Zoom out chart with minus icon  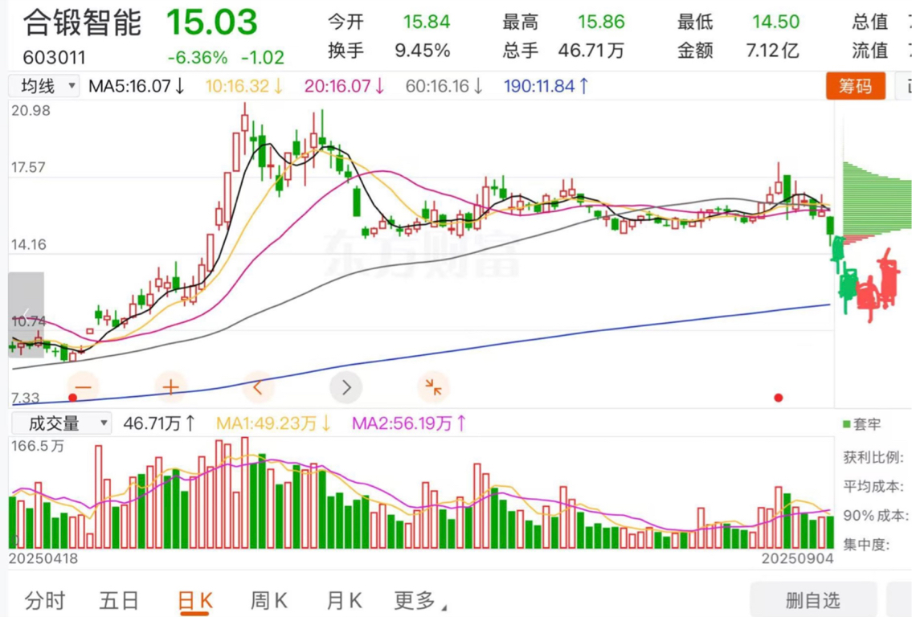[84, 387]
